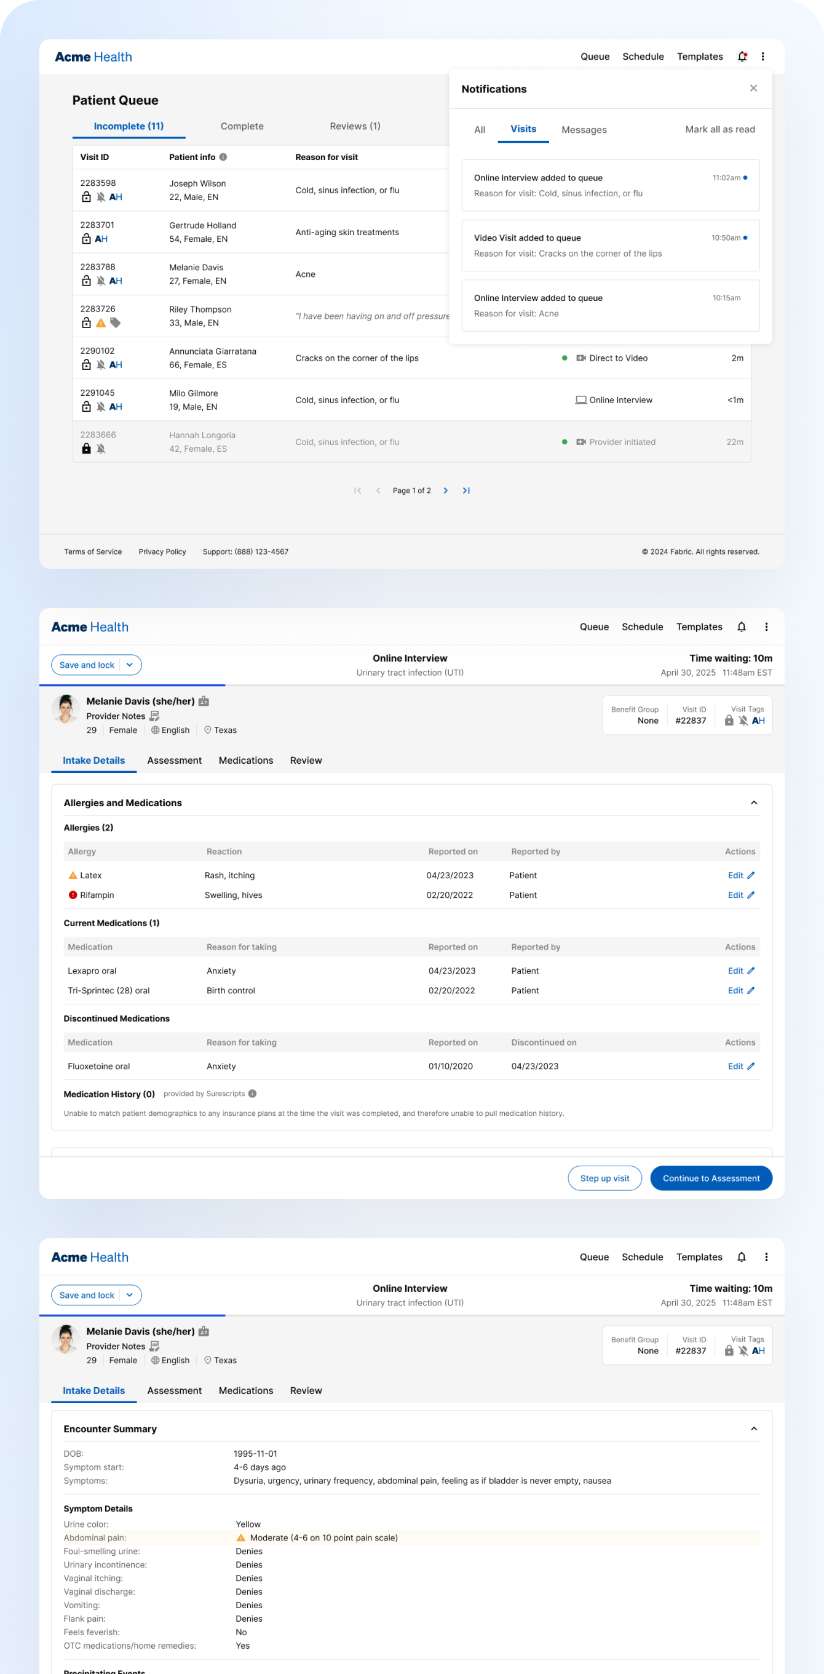Open 10:50am Video Visit notification
This screenshot has height=1674, width=824.
point(611,246)
